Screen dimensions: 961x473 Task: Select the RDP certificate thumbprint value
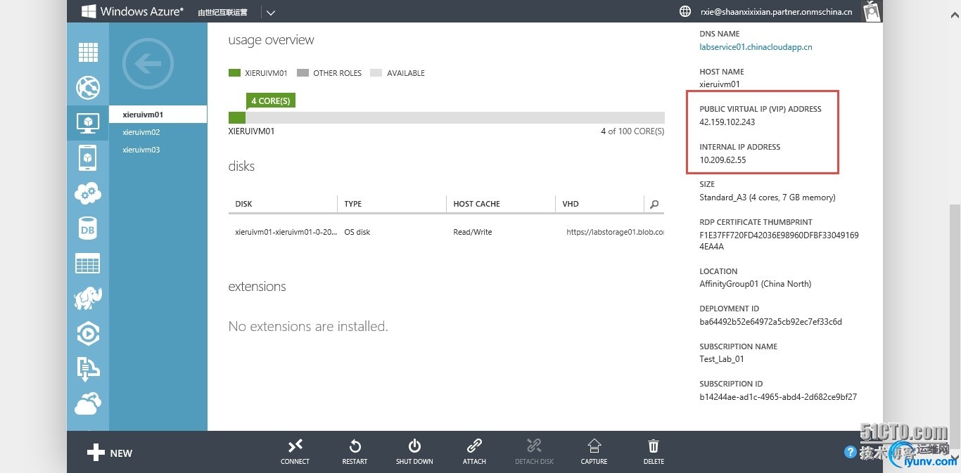pyautogui.click(x=779, y=241)
